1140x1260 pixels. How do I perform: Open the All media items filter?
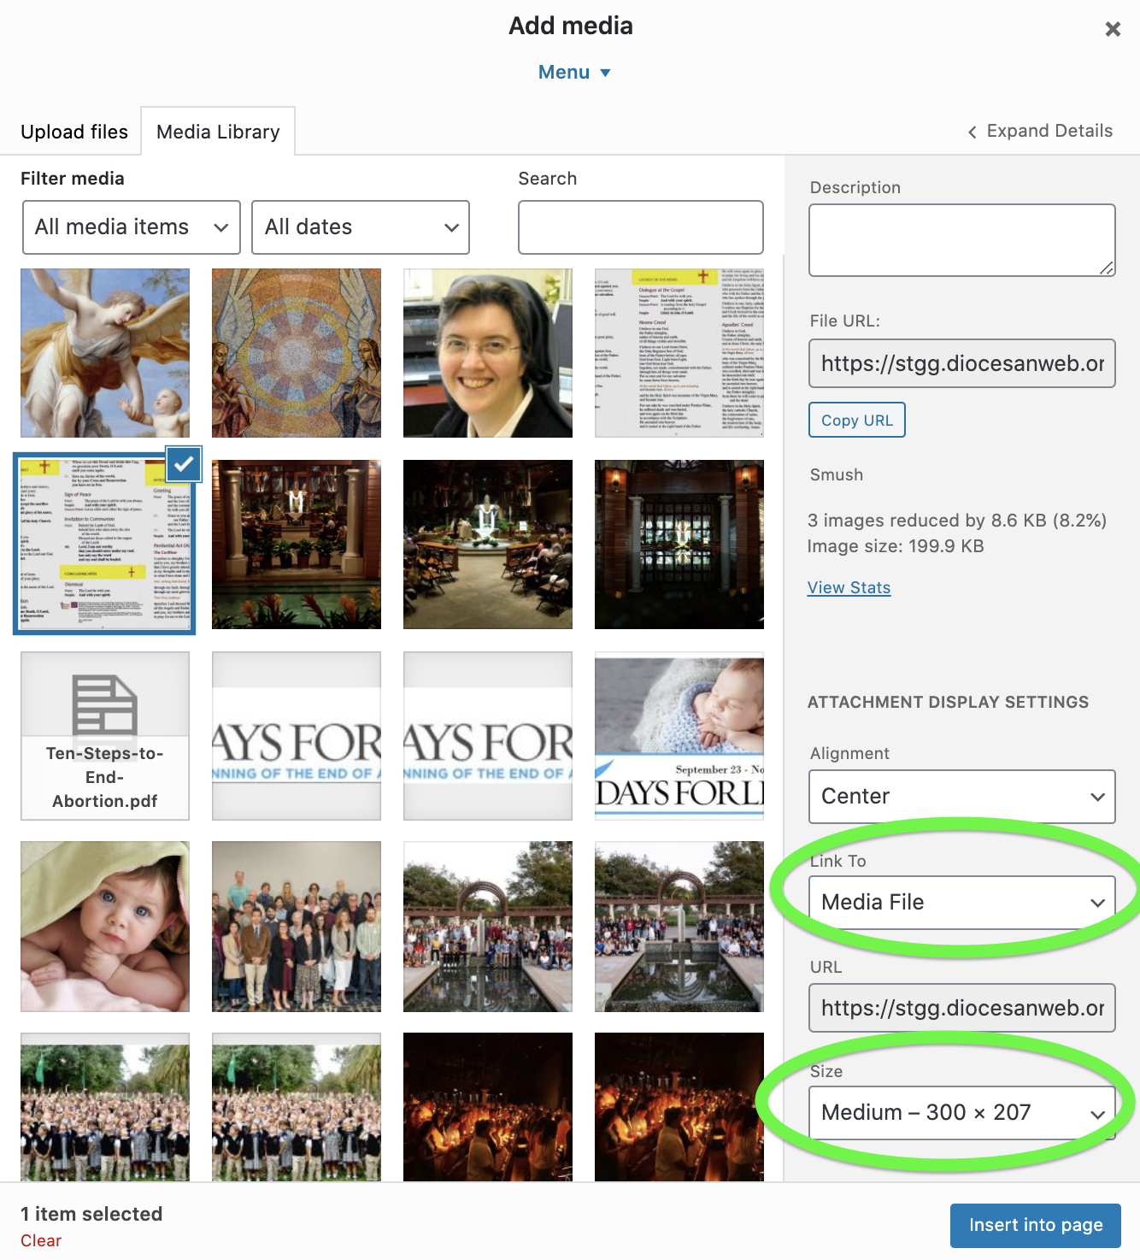132,227
